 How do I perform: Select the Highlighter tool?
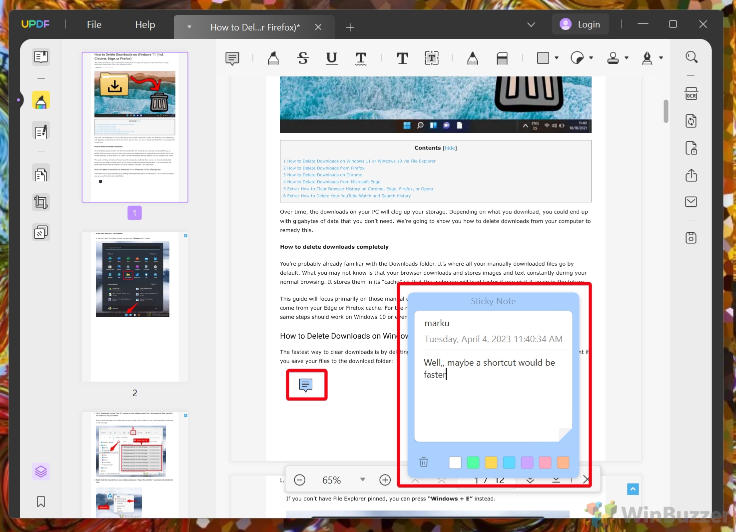[x=273, y=58]
